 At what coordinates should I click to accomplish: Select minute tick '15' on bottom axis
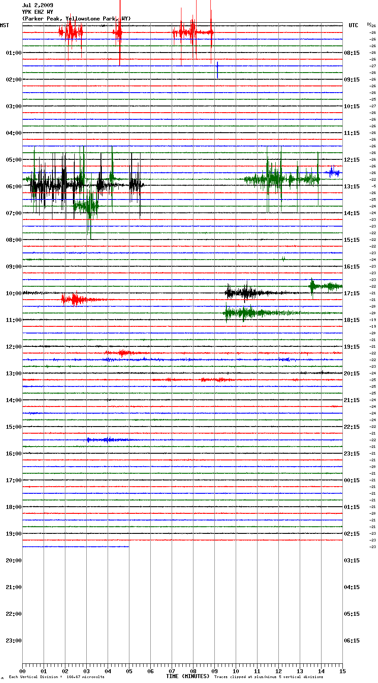(x=342, y=671)
